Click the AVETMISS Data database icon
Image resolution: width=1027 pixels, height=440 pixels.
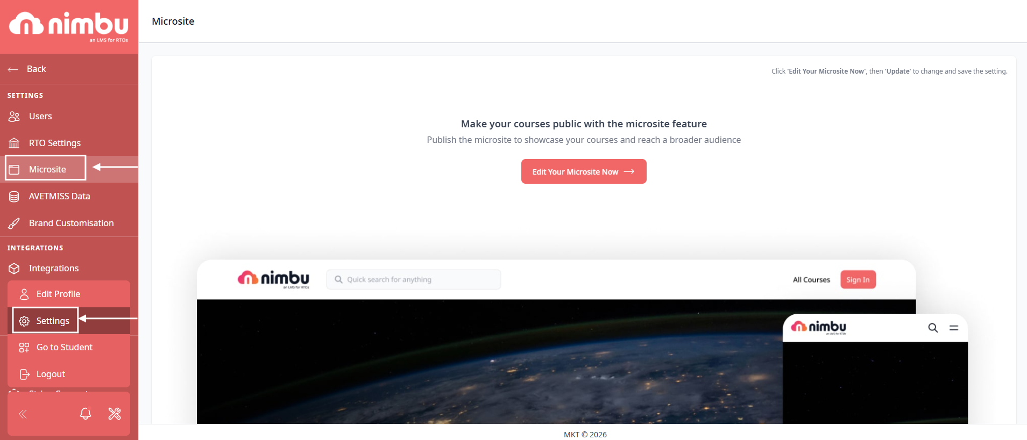(x=14, y=197)
